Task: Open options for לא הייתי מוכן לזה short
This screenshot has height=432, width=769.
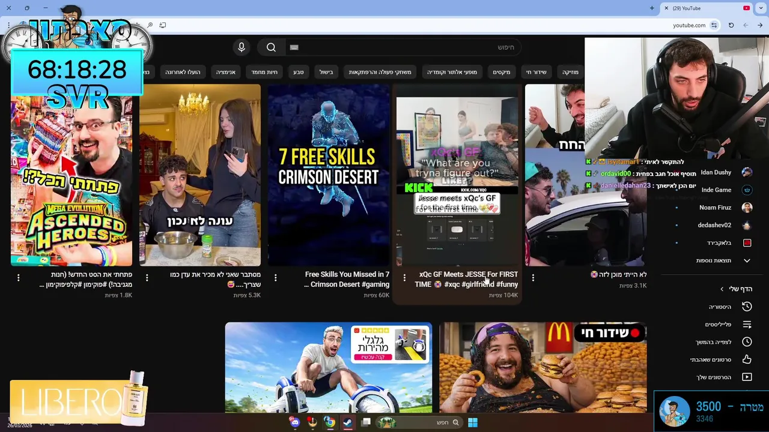Action: 533,278
